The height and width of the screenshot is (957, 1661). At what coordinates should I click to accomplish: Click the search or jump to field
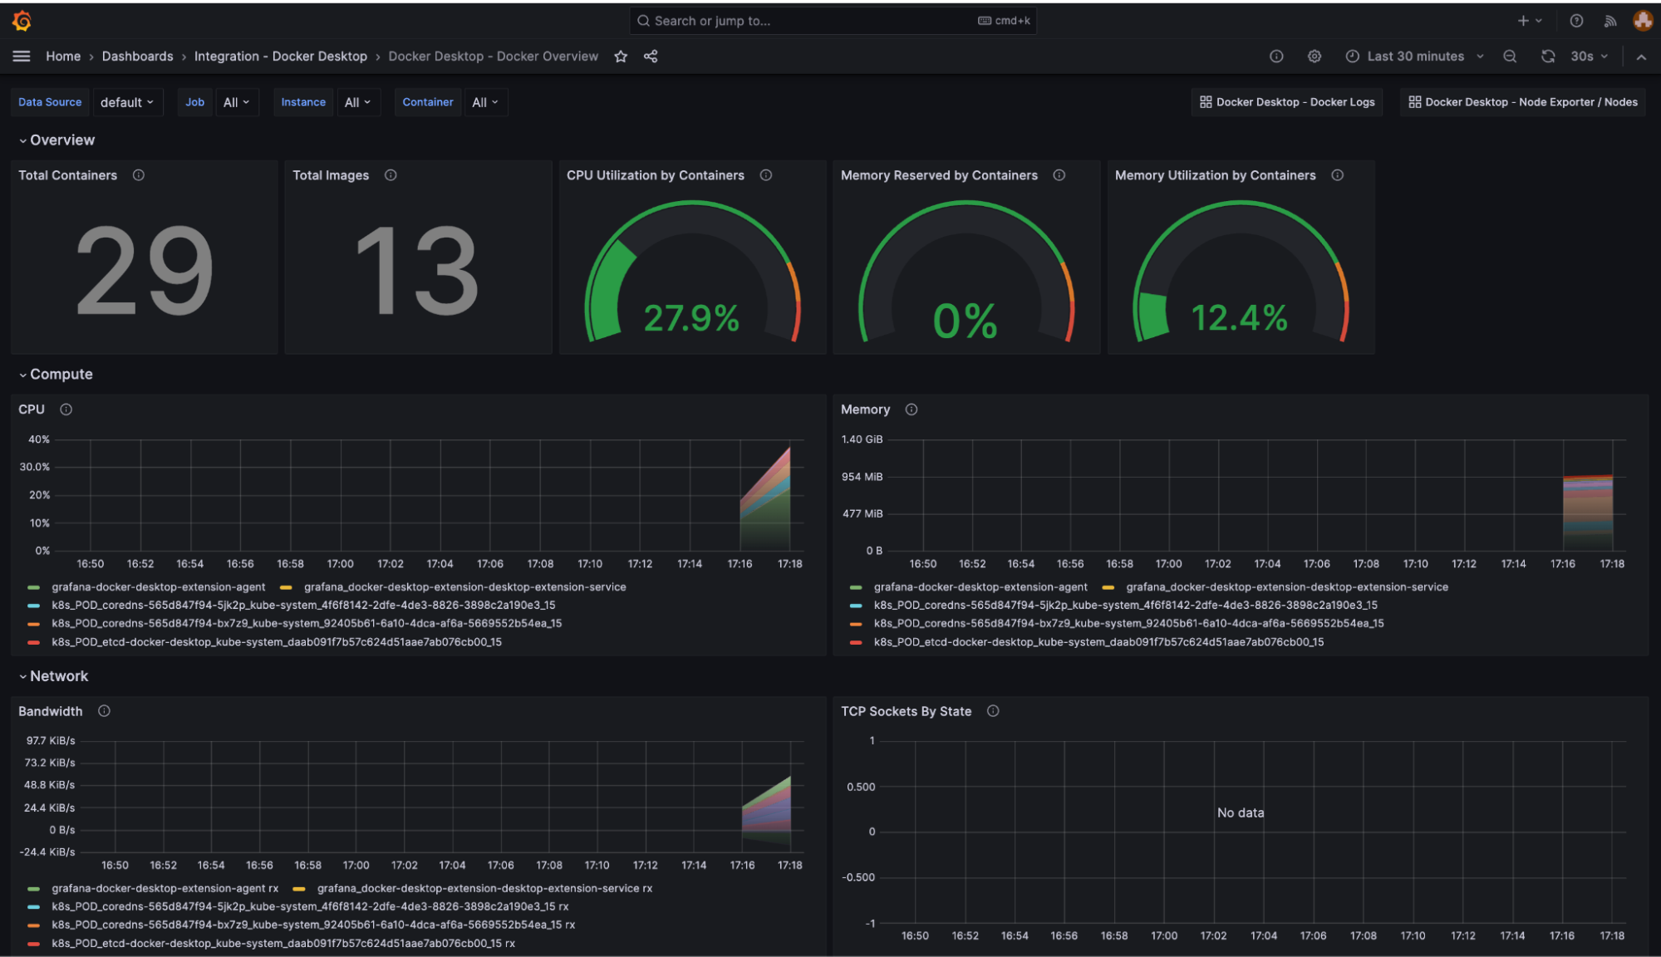[x=831, y=20]
